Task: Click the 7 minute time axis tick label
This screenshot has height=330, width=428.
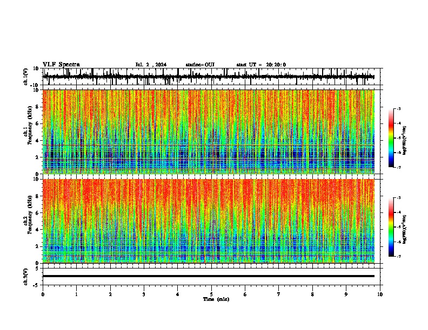Action: pos(279,294)
